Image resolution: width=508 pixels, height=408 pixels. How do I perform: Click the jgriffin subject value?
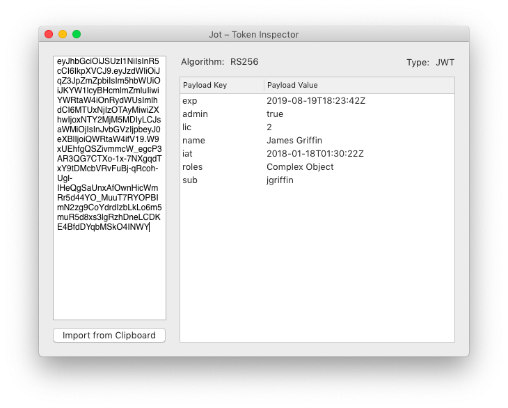point(280,180)
